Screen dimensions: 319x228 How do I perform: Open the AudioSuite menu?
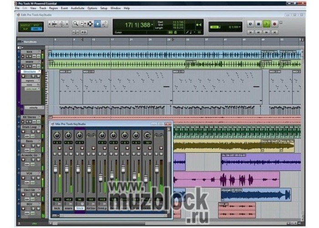pyautogui.click(x=77, y=8)
